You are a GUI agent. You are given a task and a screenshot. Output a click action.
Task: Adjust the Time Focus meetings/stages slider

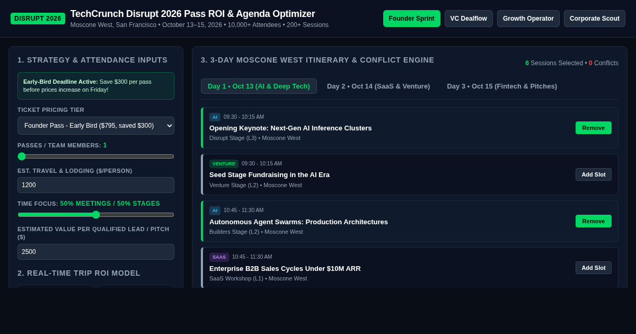click(96, 215)
